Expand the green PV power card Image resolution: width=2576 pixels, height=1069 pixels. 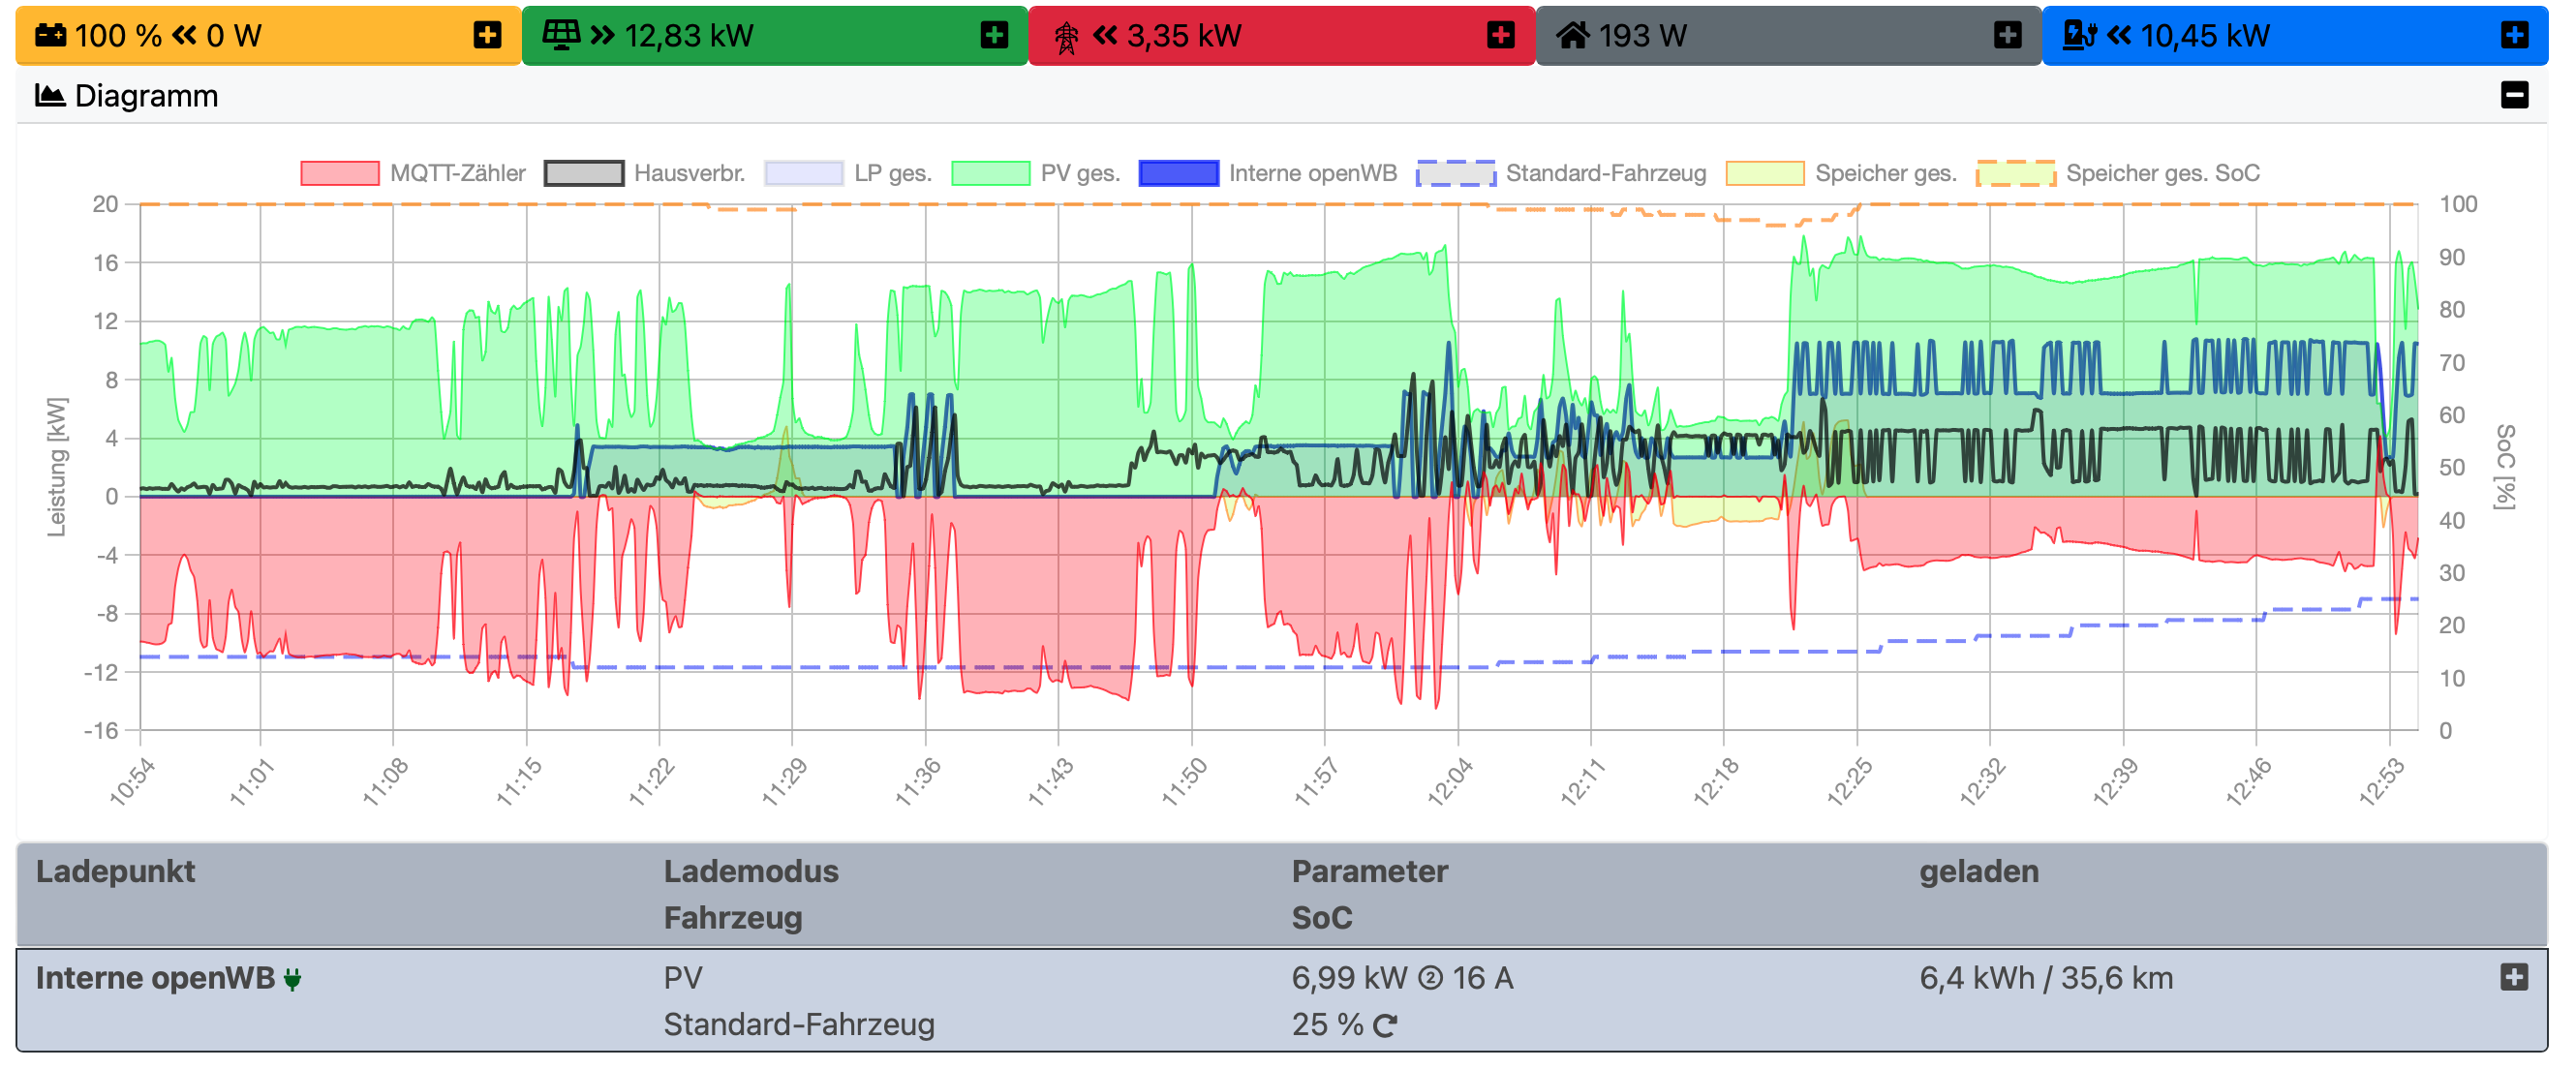(994, 35)
